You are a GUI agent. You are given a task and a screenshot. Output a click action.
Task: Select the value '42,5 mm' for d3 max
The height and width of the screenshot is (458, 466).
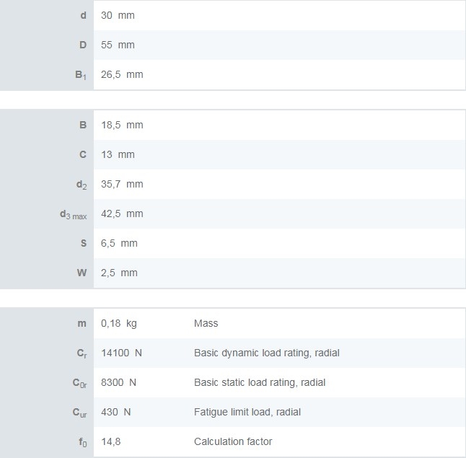(x=122, y=213)
